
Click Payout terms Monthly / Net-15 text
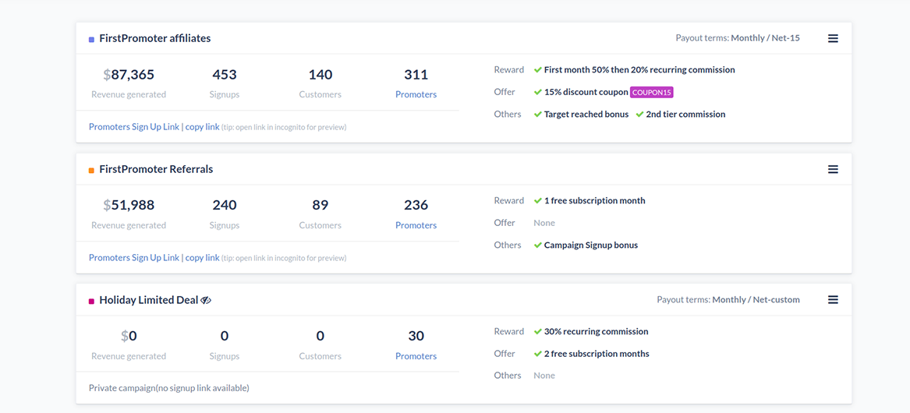738,38
